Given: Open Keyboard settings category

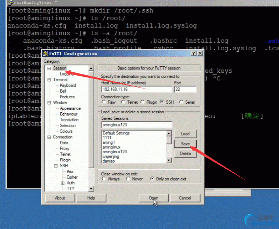Looking at the screenshot, I should coord(68,85).
